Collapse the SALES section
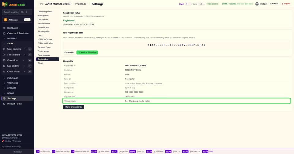 [10, 44]
